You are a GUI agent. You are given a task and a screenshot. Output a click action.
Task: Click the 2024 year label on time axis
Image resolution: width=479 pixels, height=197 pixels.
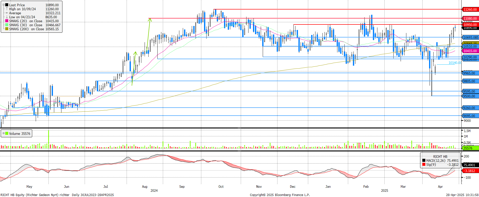pos(154,191)
